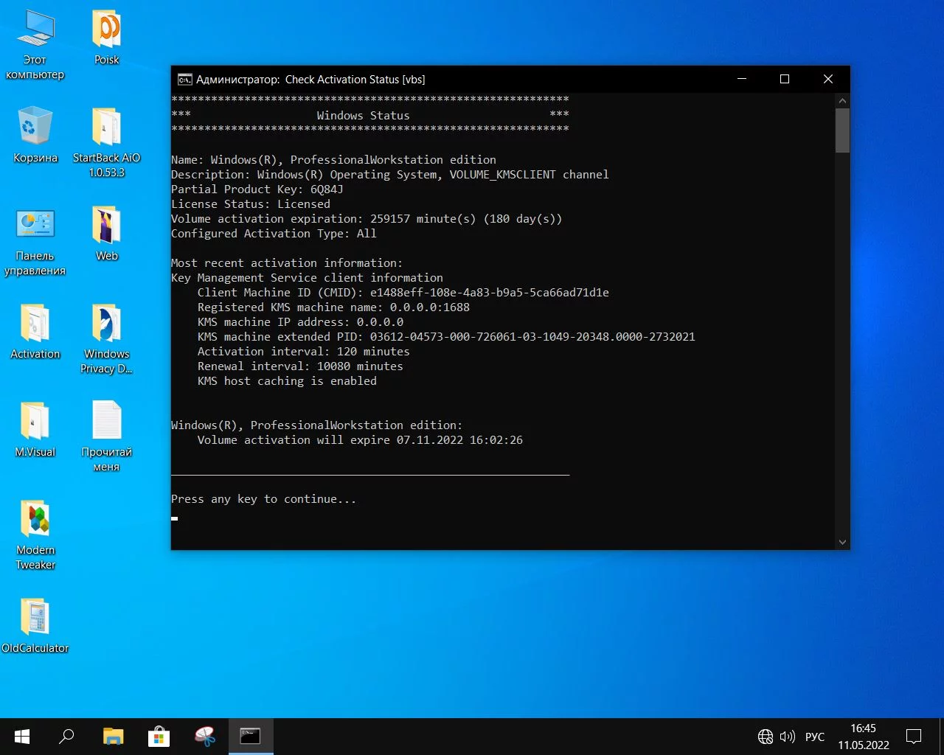
Task: Launch File Explorer from the taskbar
Action: point(113,737)
